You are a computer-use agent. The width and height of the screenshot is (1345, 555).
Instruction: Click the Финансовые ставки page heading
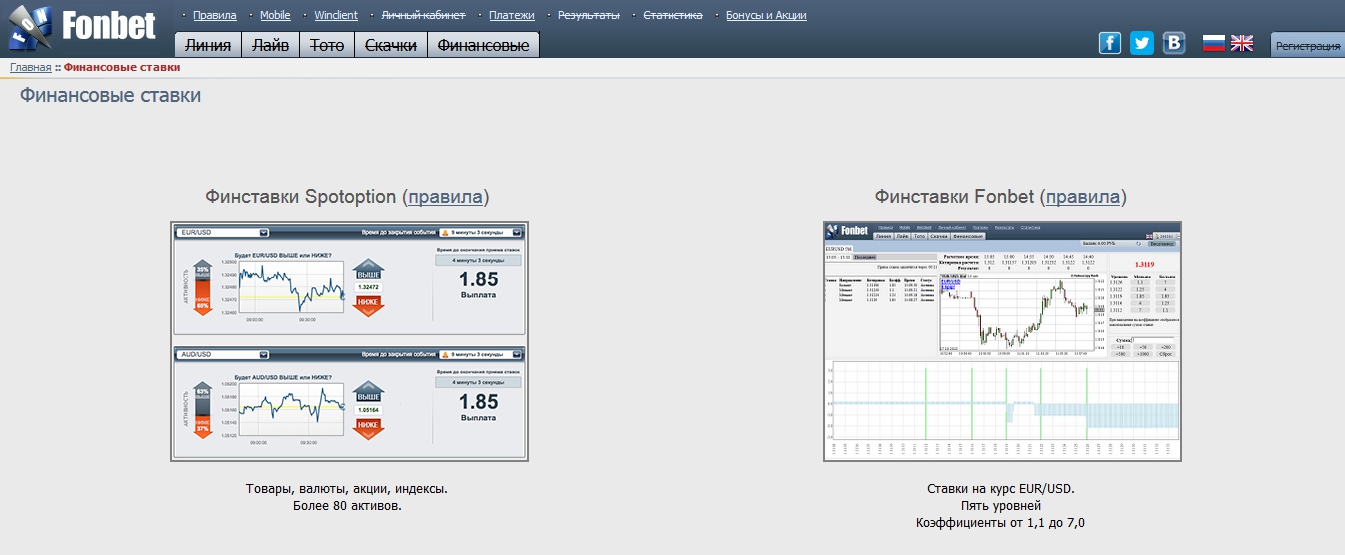tap(110, 96)
